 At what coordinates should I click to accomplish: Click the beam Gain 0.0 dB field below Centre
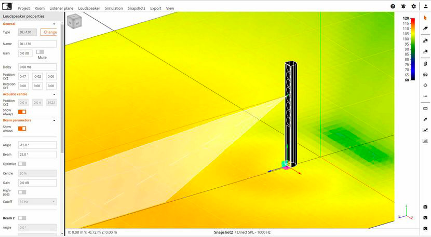point(37,183)
